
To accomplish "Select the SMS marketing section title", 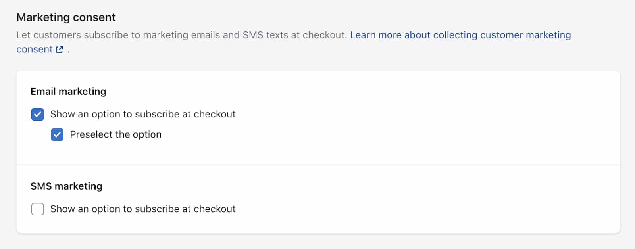I will 66,186.
